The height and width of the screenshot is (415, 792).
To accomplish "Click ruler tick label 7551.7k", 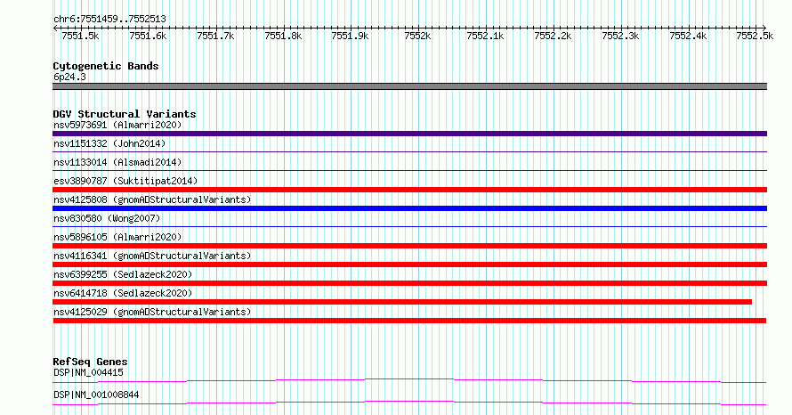I will click(x=215, y=36).
